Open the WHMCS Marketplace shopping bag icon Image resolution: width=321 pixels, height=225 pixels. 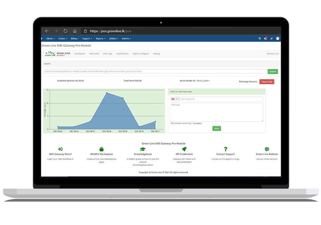tap(101, 149)
